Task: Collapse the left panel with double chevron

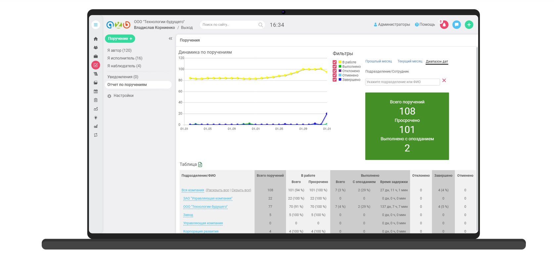Action: (170, 39)
